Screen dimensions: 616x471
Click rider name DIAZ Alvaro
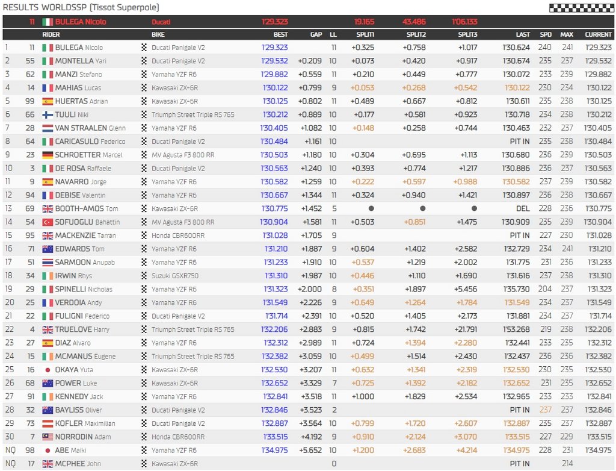click(73, 343)
